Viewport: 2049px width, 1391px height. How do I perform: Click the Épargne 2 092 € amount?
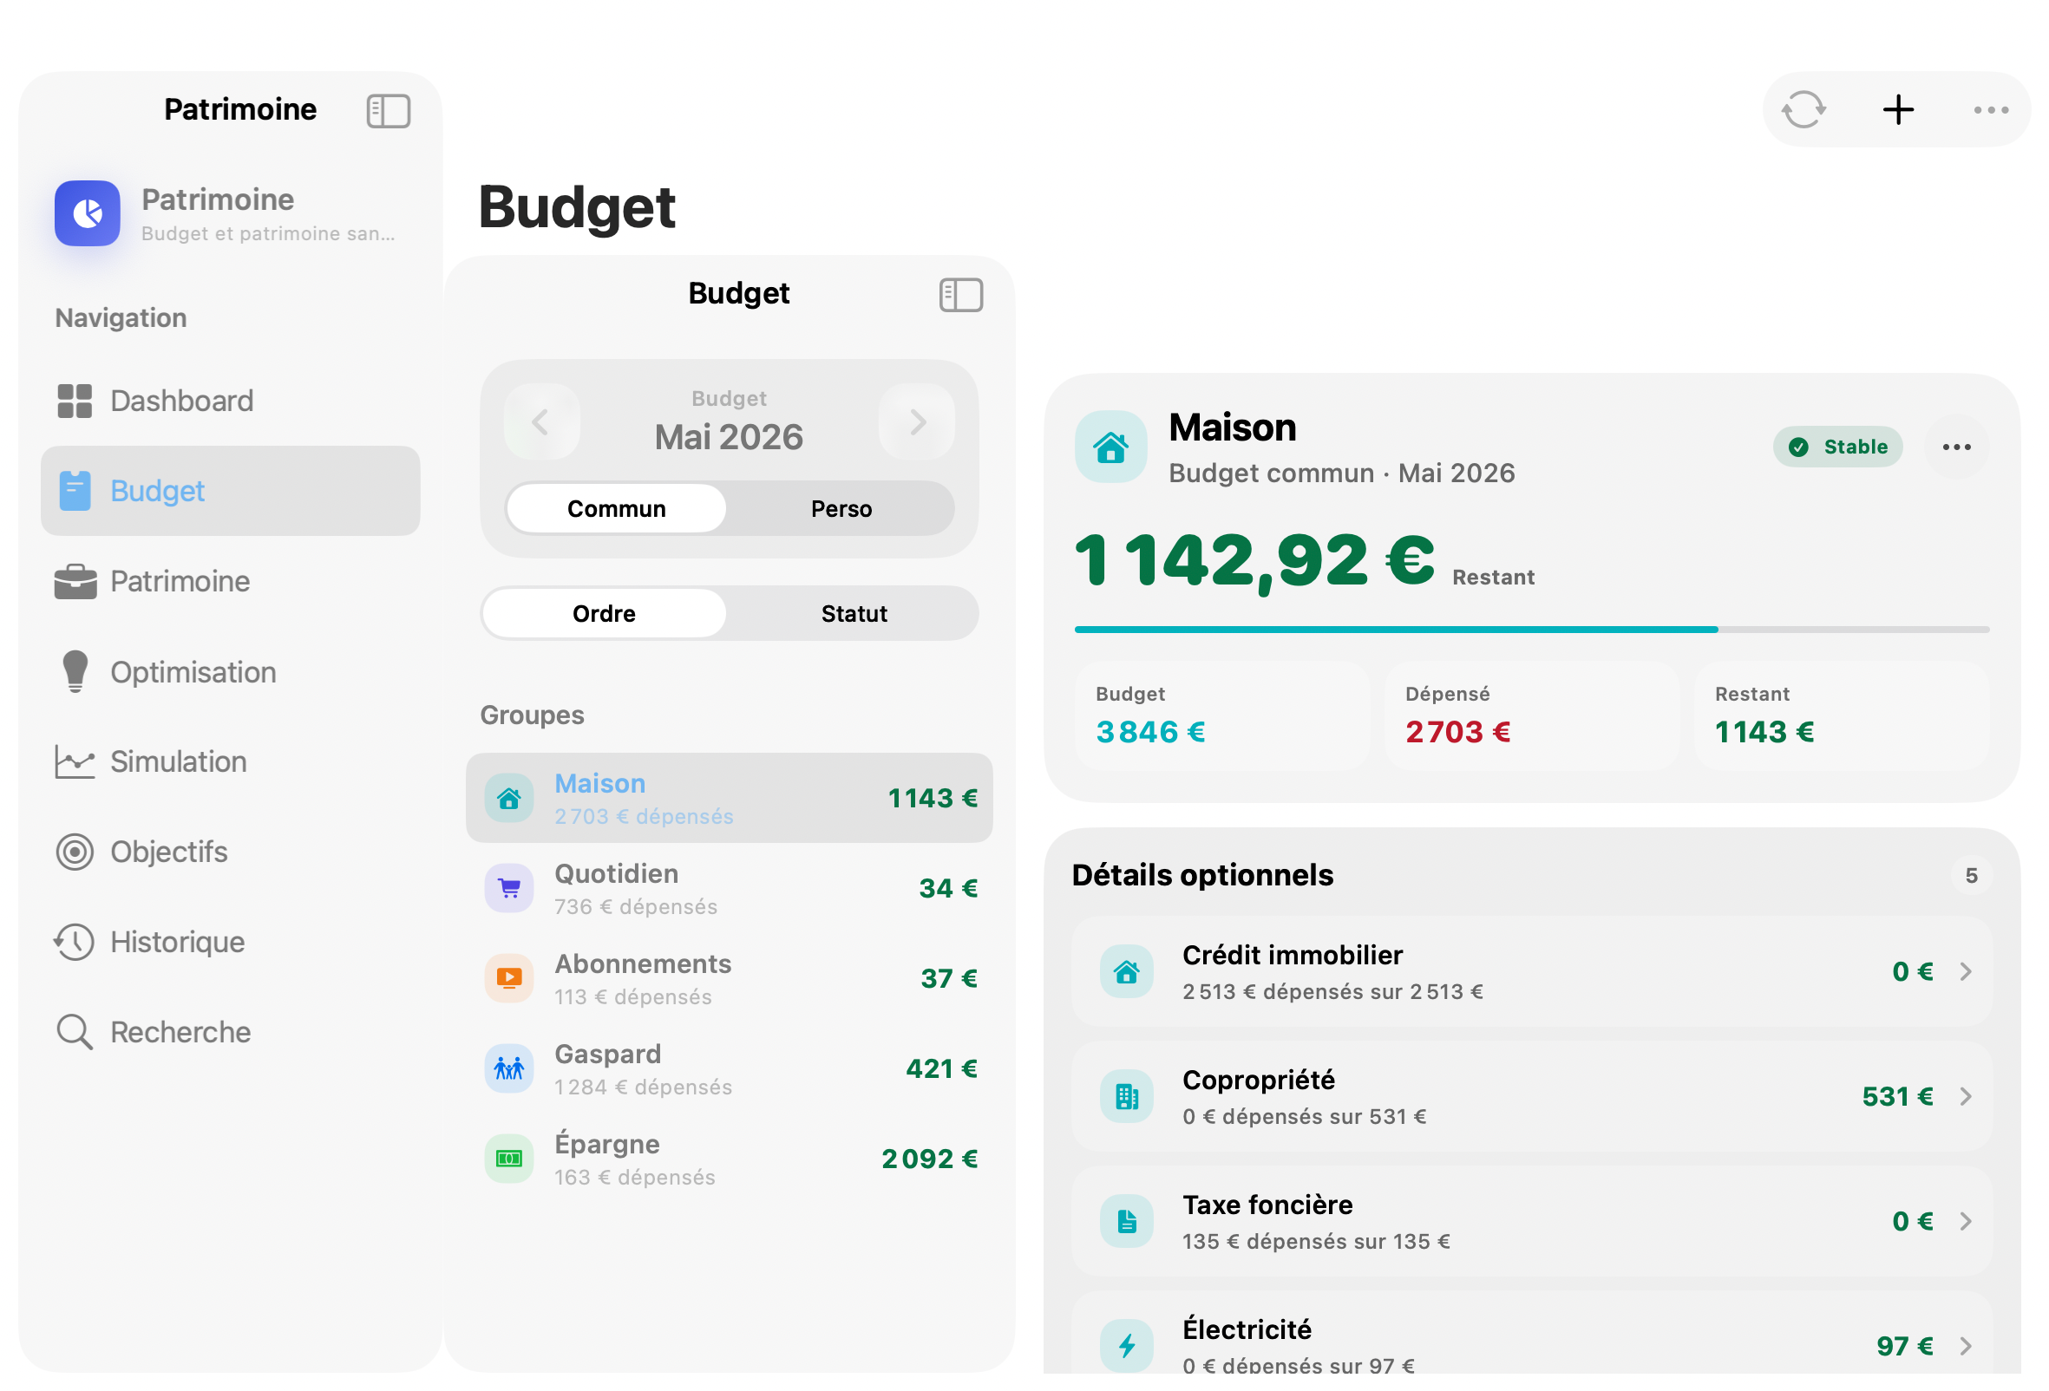point(929,1159)
